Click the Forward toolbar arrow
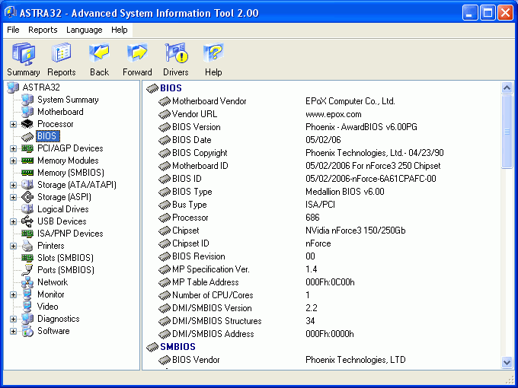Screen dimensions: 518x388 137,52
